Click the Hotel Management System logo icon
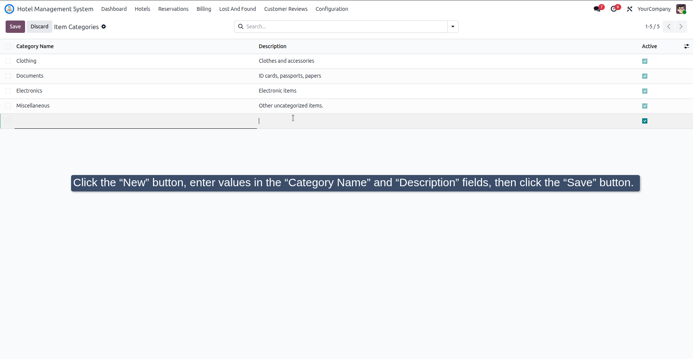The width and height of the screenshot is (693, 359). tap(9, 9)
